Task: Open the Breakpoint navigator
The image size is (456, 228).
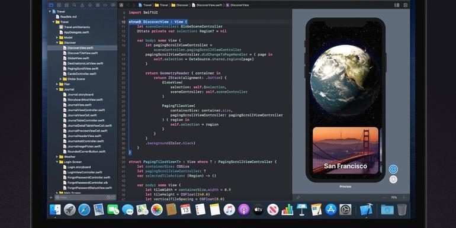Action: pos(105,5)
